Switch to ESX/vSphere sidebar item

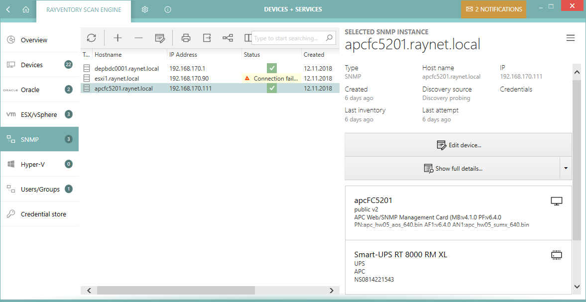click(x=39, y=115)
